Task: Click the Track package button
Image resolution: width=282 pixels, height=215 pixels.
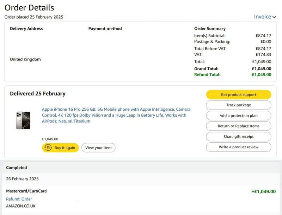Action: pos(239,105)
